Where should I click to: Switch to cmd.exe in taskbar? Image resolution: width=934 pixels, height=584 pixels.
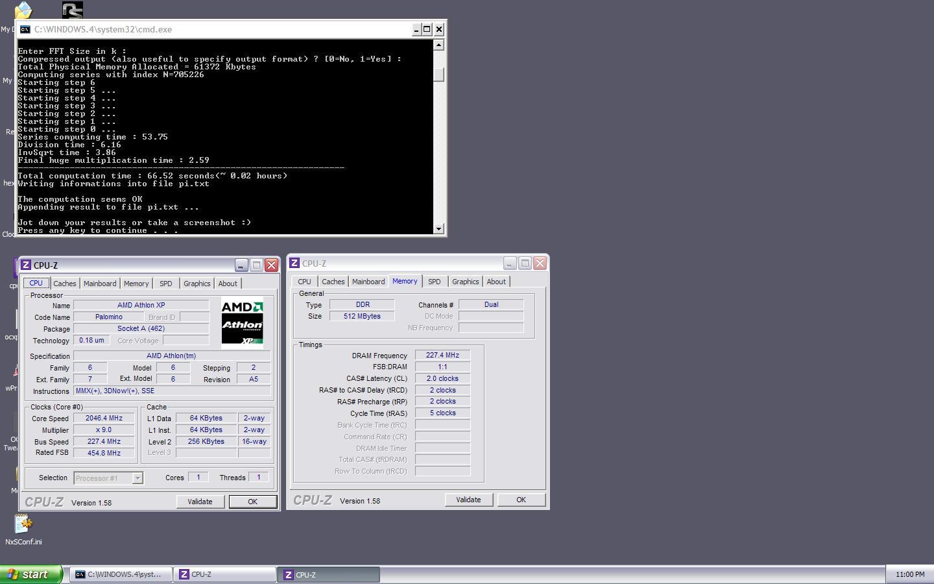click(121, 574)
